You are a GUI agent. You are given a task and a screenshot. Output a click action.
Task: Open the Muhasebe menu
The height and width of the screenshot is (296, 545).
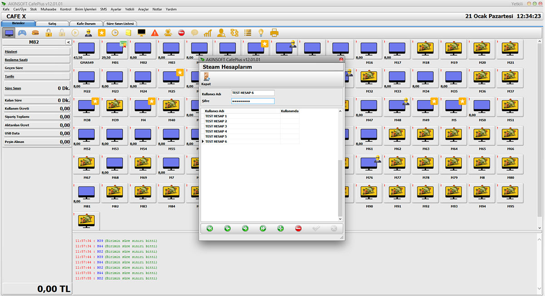49,9
